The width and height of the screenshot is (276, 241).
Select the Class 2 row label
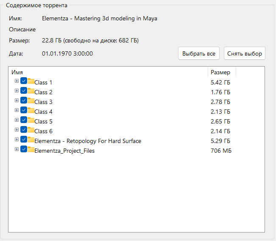coord(44,92)
